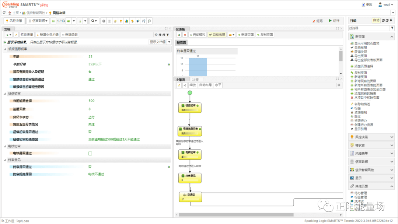Select the 填报信息初审 flow node

190,131
